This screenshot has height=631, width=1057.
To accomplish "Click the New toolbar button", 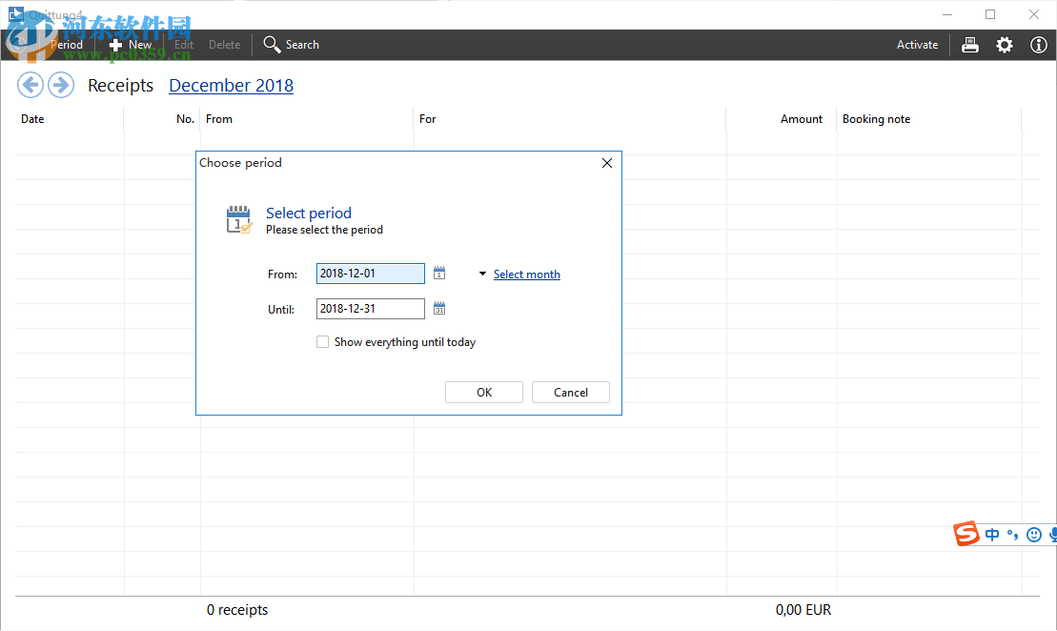I will [131, 45].
